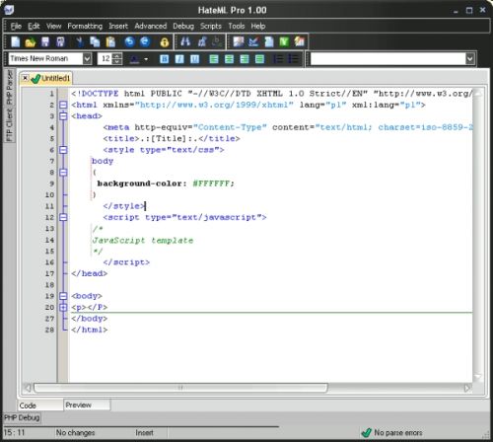Copy the selected code
The width and height of the screenshot is (493, 442).
pyautogui.click(x=95, y=41)
